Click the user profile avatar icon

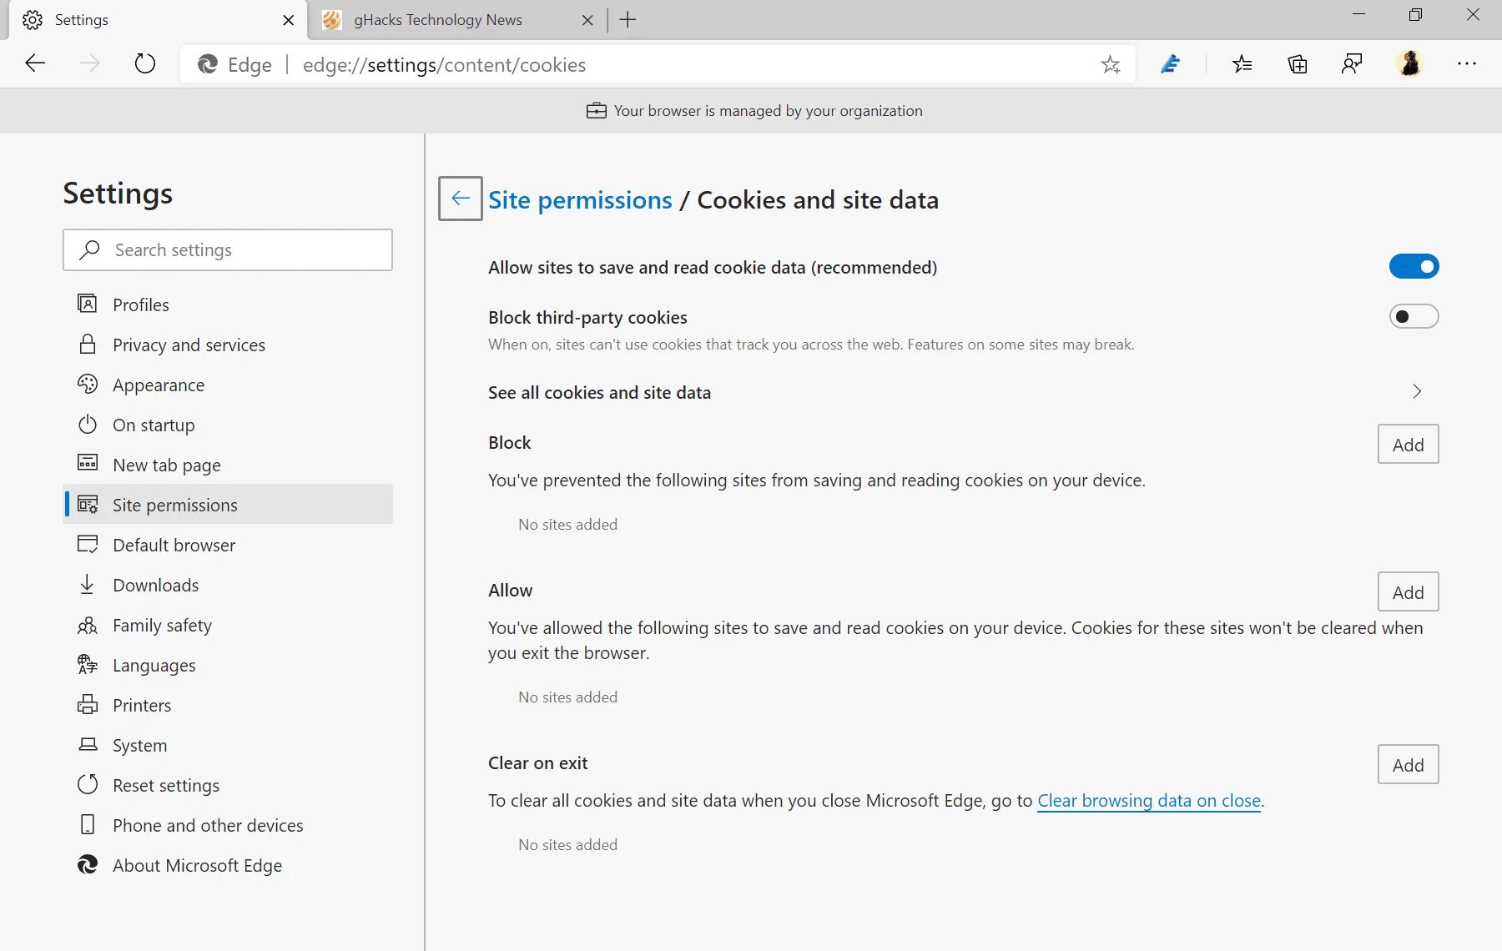pyautogui.click(x=1409, y=64)
